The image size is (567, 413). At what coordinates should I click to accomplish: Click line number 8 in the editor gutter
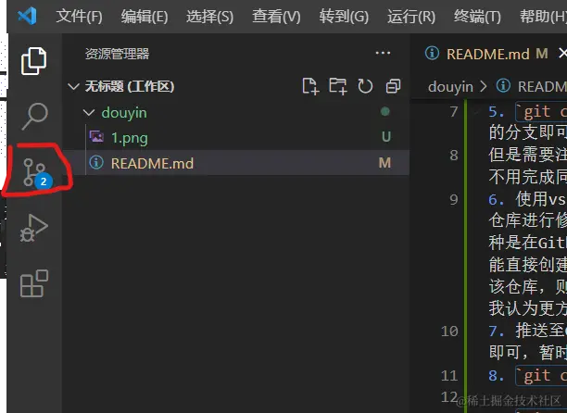point(454,156)
